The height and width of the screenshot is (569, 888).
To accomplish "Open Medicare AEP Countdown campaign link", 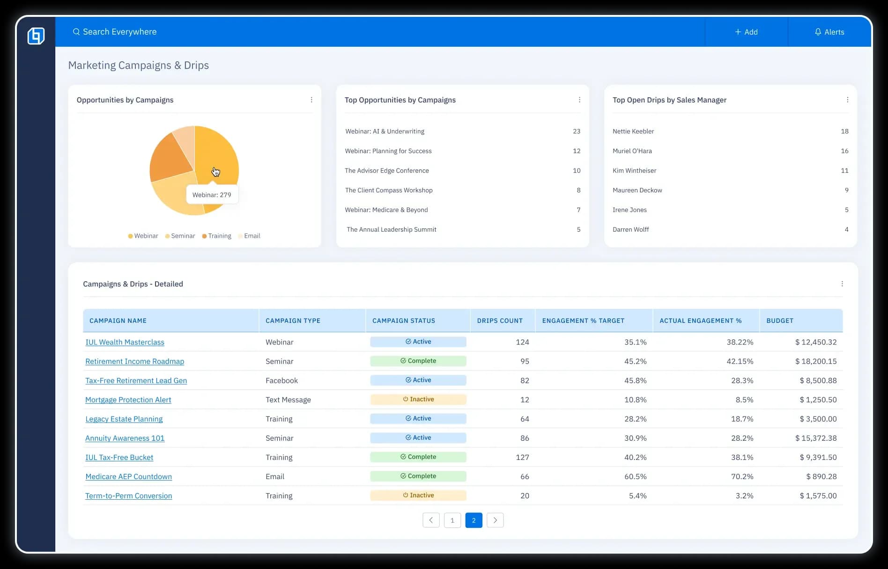I will (x=128, y=476).
